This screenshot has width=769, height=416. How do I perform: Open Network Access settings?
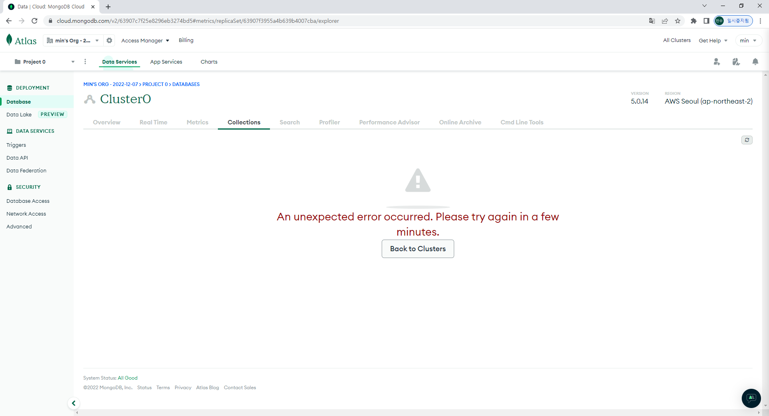(x=26, y=214)
